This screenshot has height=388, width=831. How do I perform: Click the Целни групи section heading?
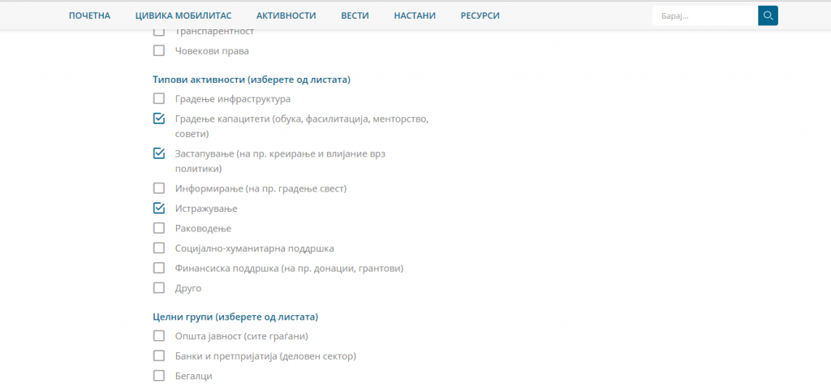pyautogui.click(x=235, y=317)
